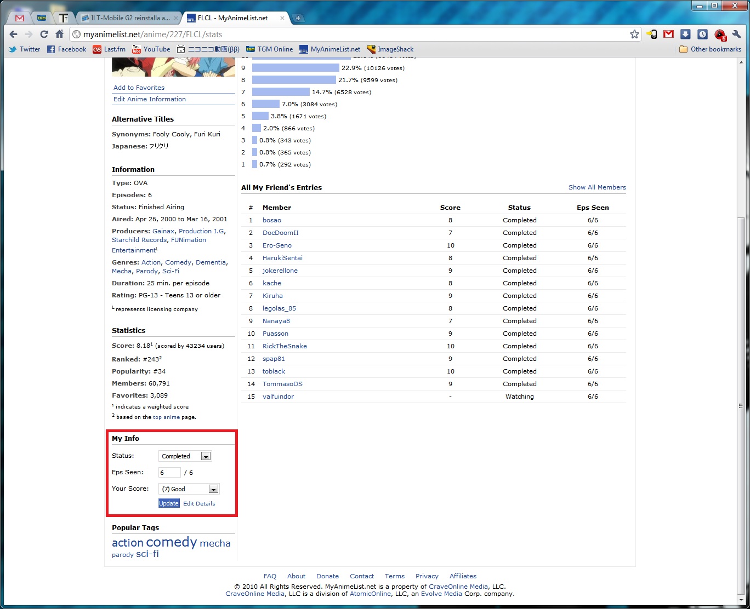The width and height of the screenshot is (750, 609).
Task: Reload the current page
Action: (x=44, y=34)
